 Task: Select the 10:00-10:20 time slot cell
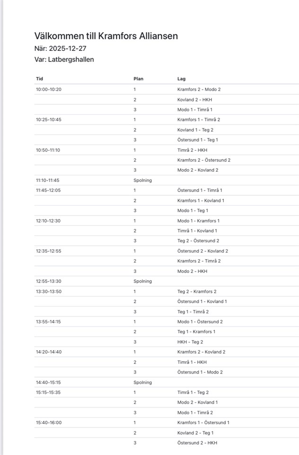[49, 90]
